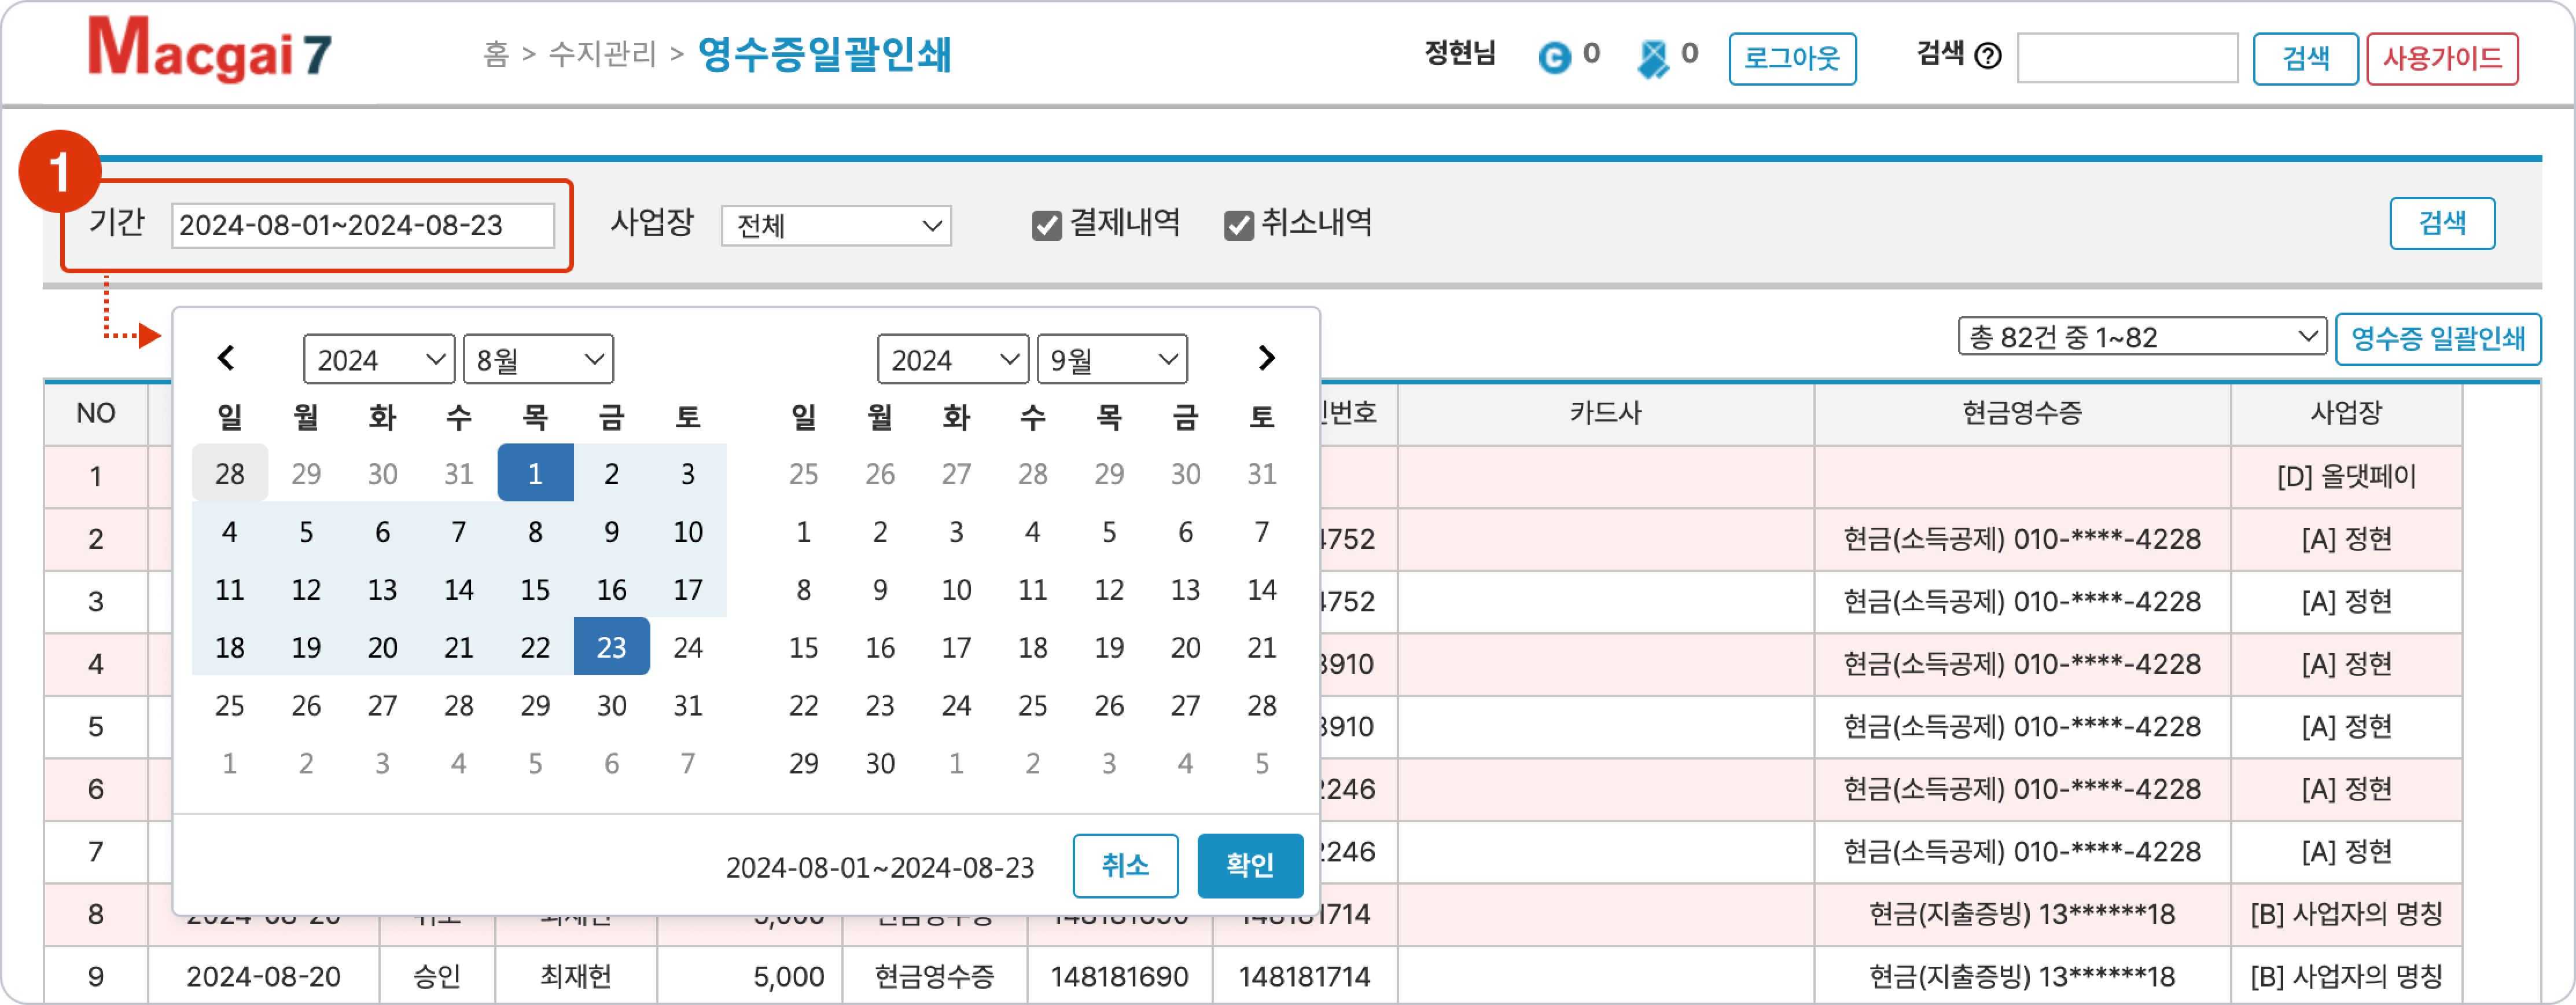Go to previous month with left arrow
The height and width of the screenshot is (1005, 2576).
point(227,358)
